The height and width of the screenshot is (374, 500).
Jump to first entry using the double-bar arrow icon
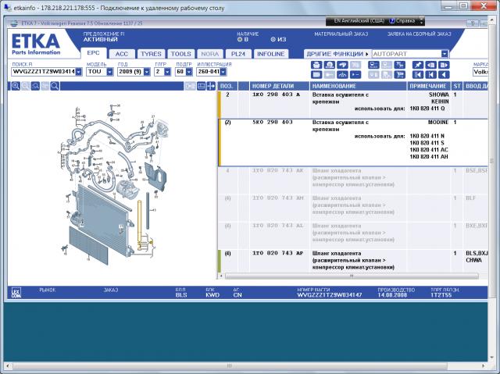417,75
